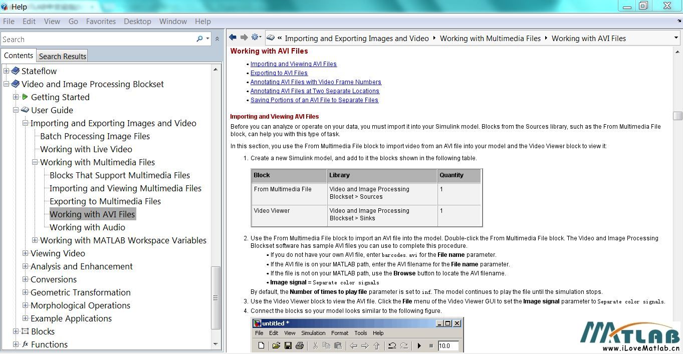Collapse Working with Multimedia Files node
The width and height of the screenshot is (683, 354).
point(35,162)
